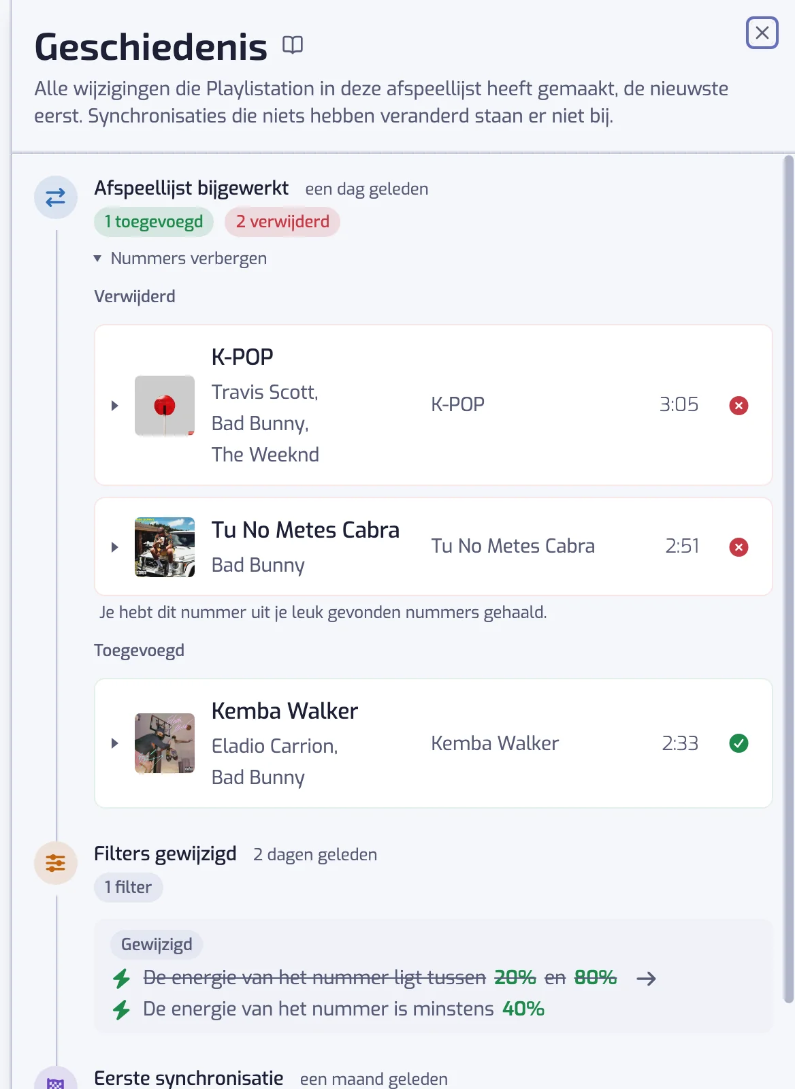Screen dimensions: 795x1089
Task: Click the Tu No Metes Cabra track title
Action: (x=306, y=530)
